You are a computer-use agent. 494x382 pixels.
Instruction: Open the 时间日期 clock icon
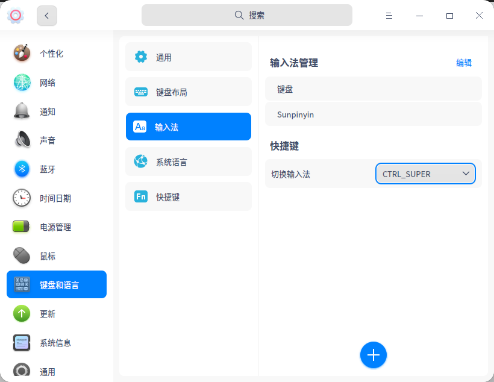pos(22,198)
